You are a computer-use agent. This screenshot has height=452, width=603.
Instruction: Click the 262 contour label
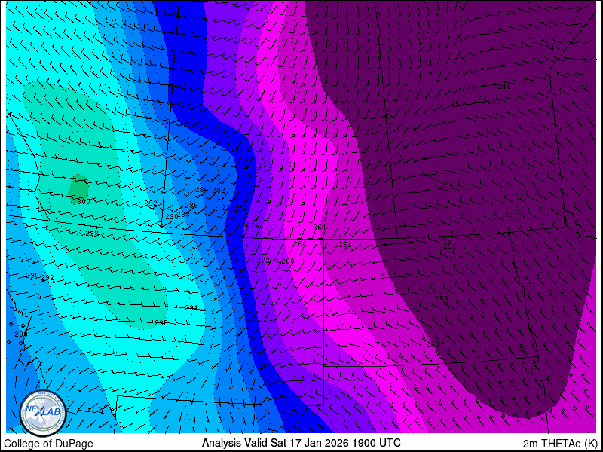(x=345, y=245)
